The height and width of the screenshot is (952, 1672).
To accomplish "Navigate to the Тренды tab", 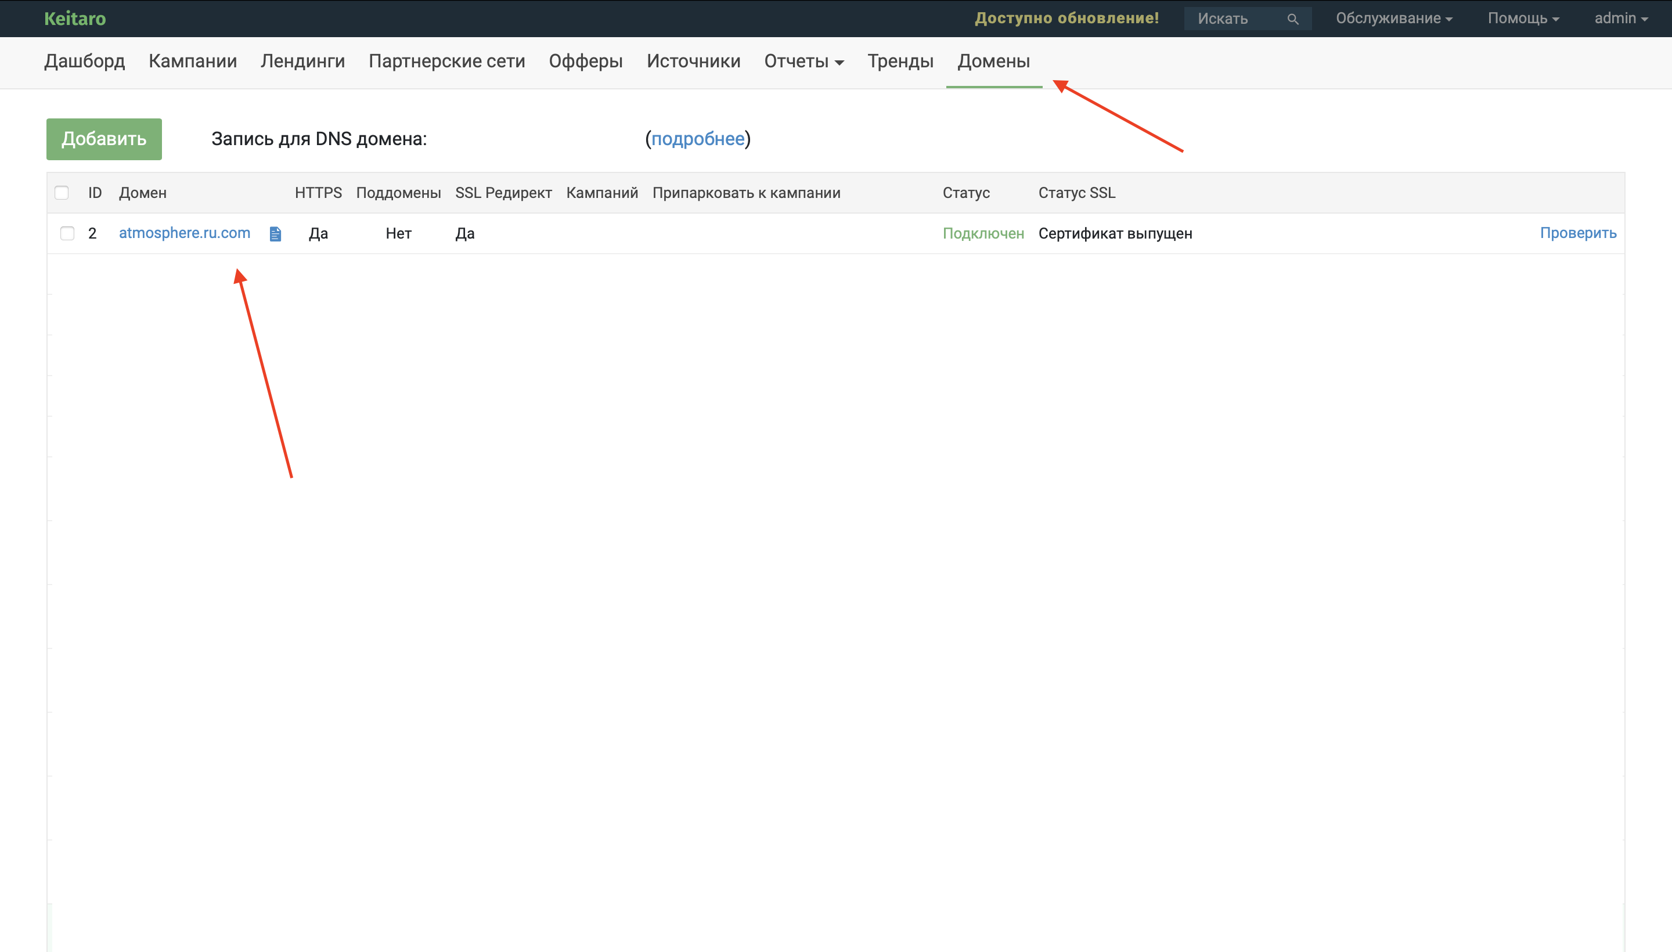I will [900, 62].
